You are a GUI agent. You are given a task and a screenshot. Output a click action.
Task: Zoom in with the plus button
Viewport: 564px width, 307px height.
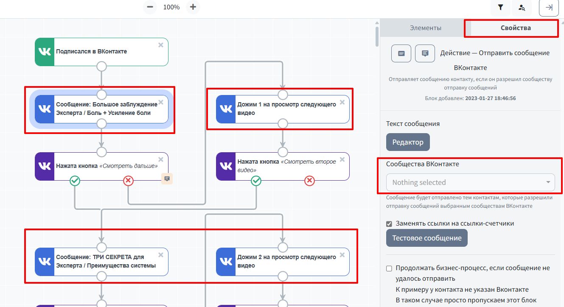193,7
